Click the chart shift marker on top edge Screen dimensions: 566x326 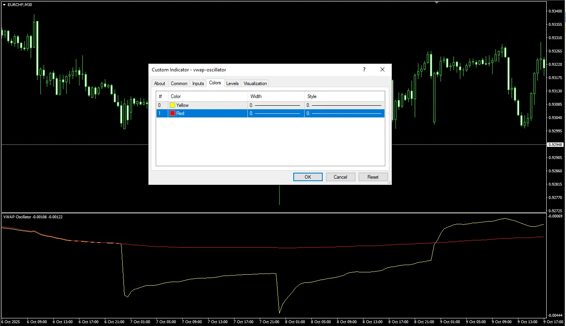pos(436,2)
